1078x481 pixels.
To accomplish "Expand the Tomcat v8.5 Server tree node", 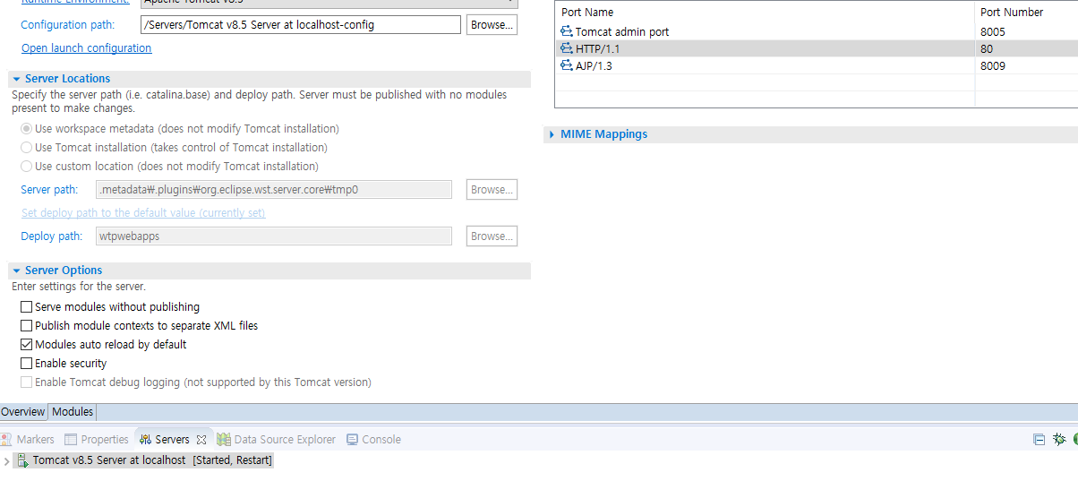I will click(7, 461).
